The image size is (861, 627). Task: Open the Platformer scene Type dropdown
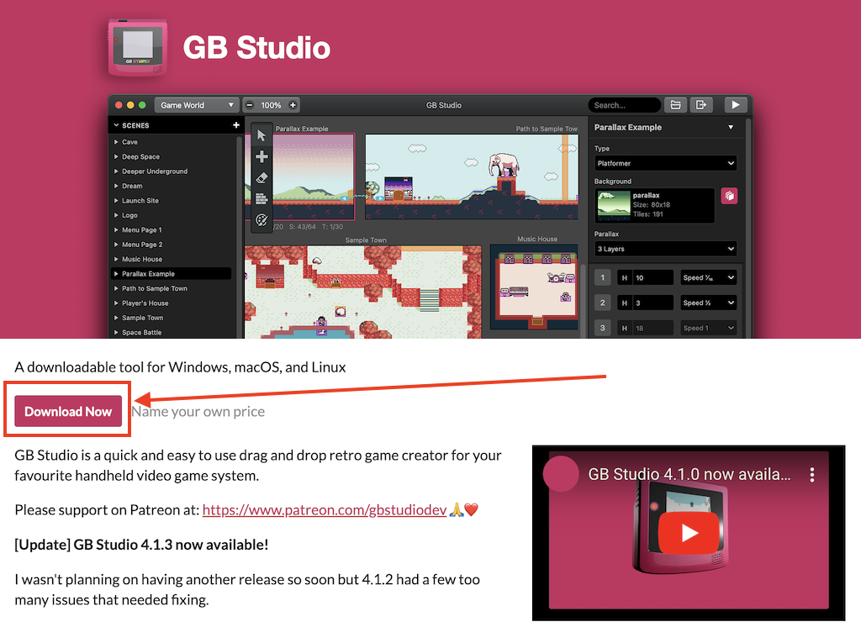665,163
